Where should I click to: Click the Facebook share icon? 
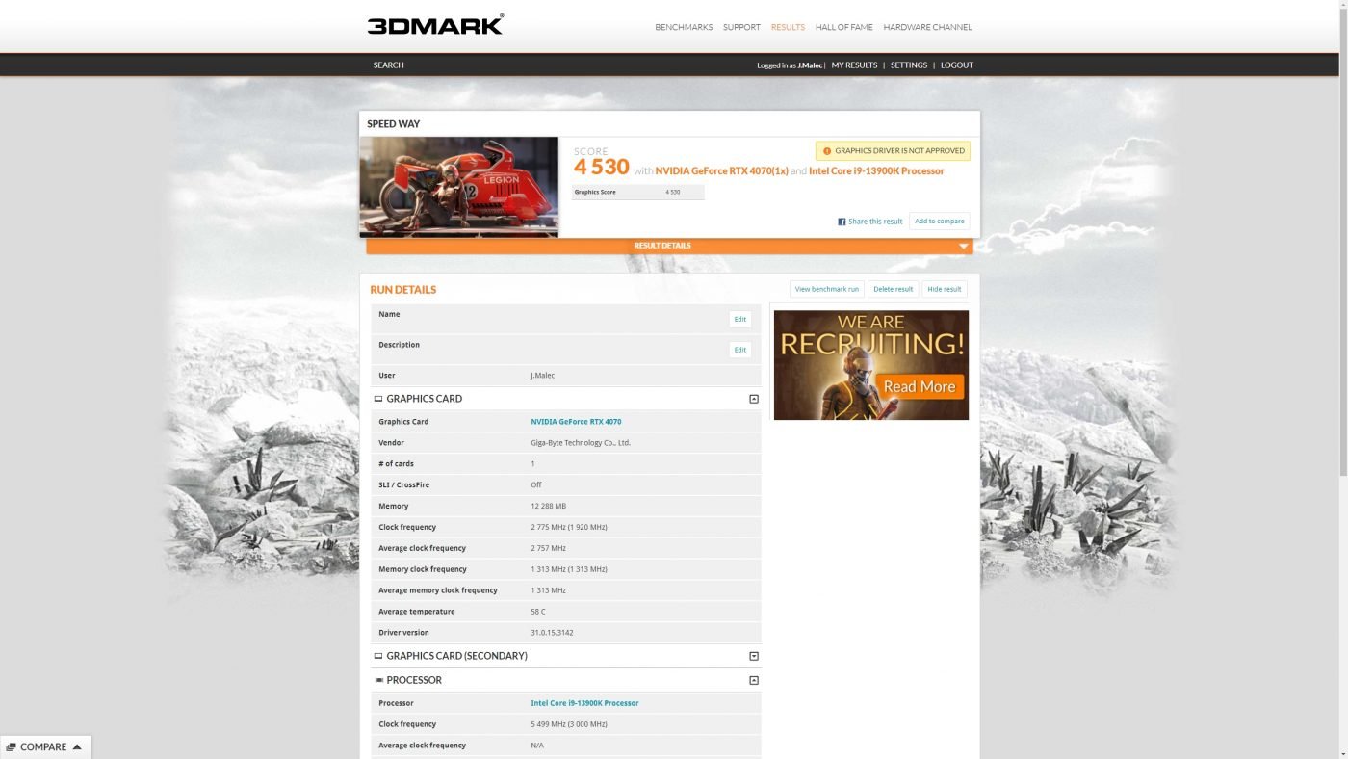pyautogui.click(x=842, y=222)
